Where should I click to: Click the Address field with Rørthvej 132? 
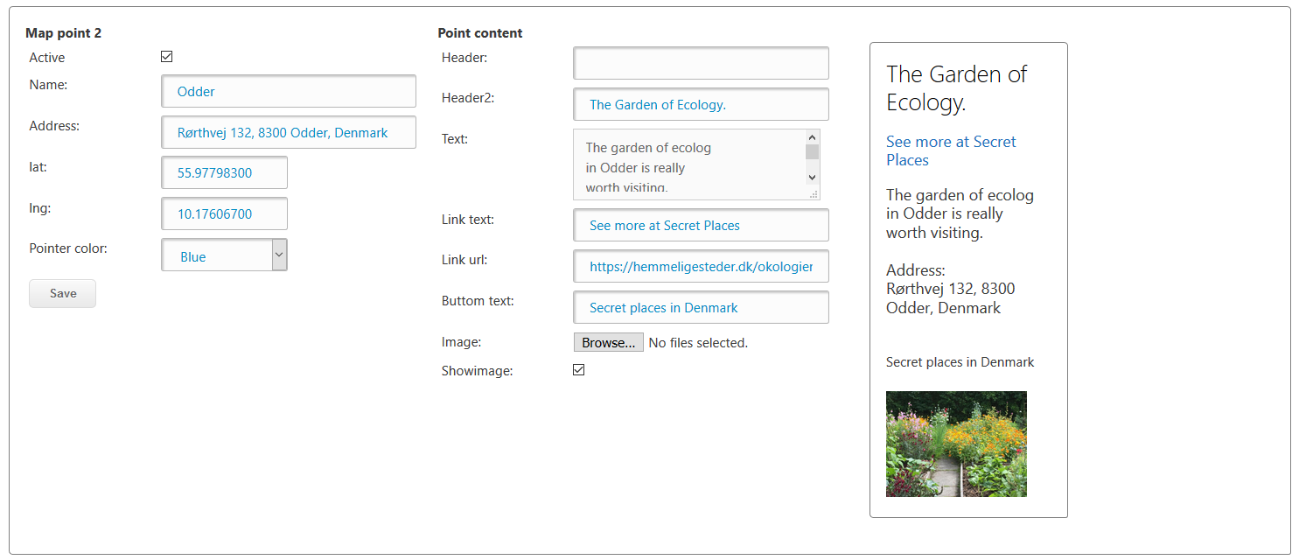289,132
